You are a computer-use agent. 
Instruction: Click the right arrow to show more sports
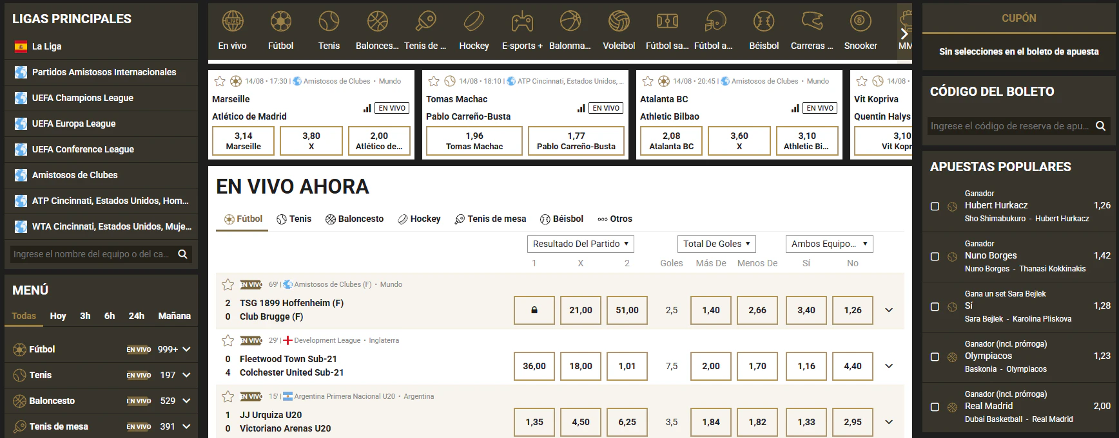tap(904, 33)
